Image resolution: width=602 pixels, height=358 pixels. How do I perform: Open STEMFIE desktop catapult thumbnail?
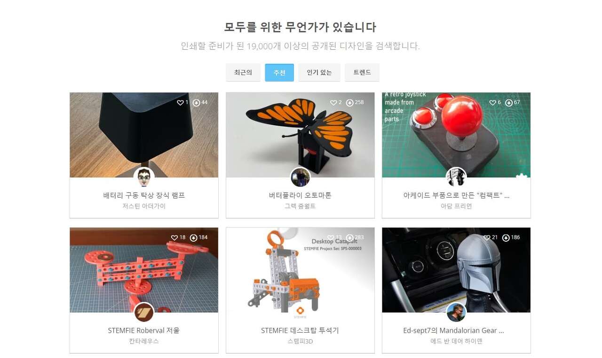pyautogui.click(x=300, y=270)
